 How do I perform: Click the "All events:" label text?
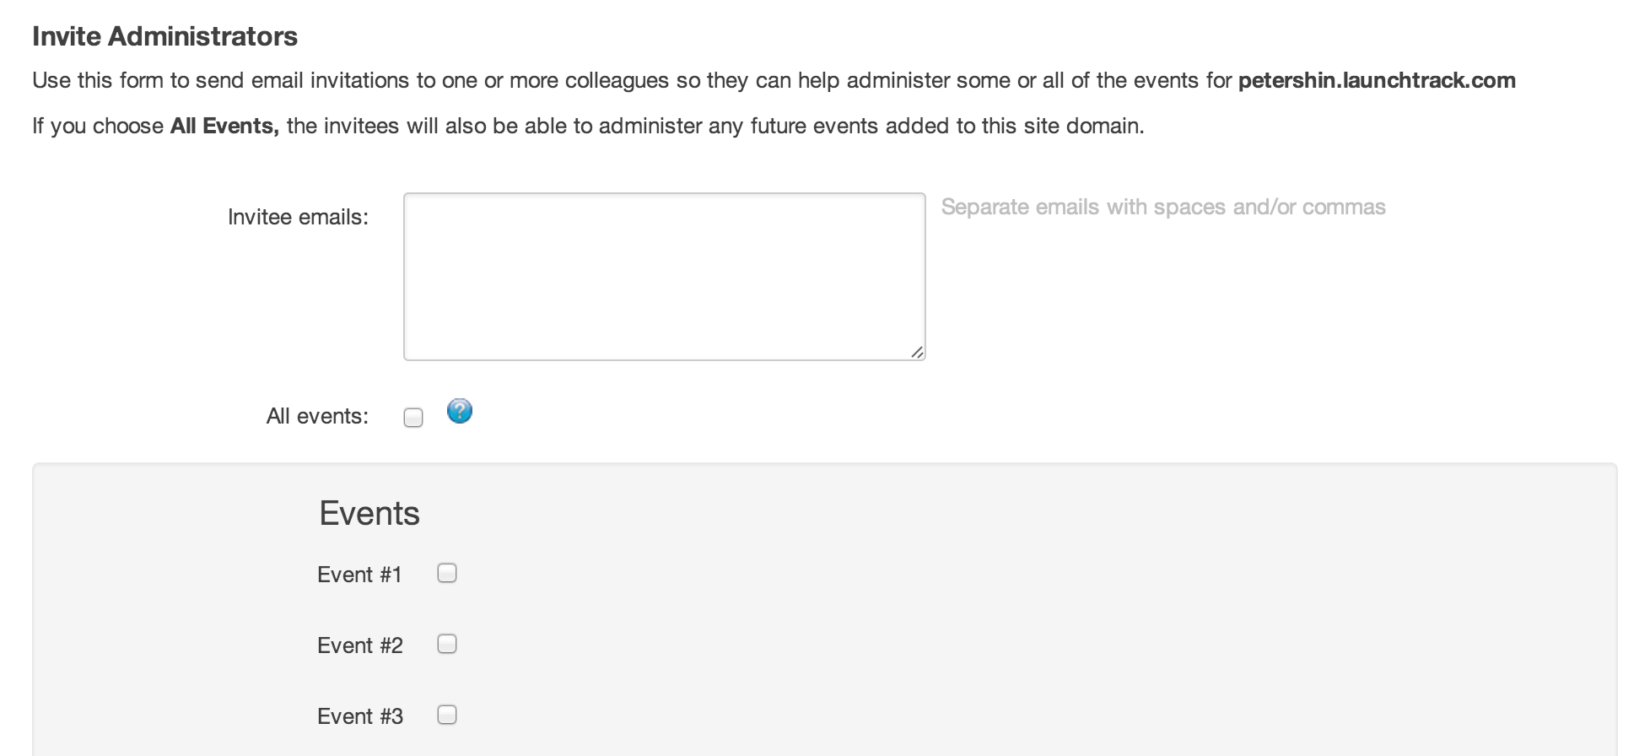click(317, 416)
